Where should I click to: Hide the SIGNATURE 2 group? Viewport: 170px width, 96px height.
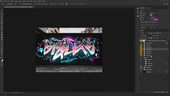point(141,49)
